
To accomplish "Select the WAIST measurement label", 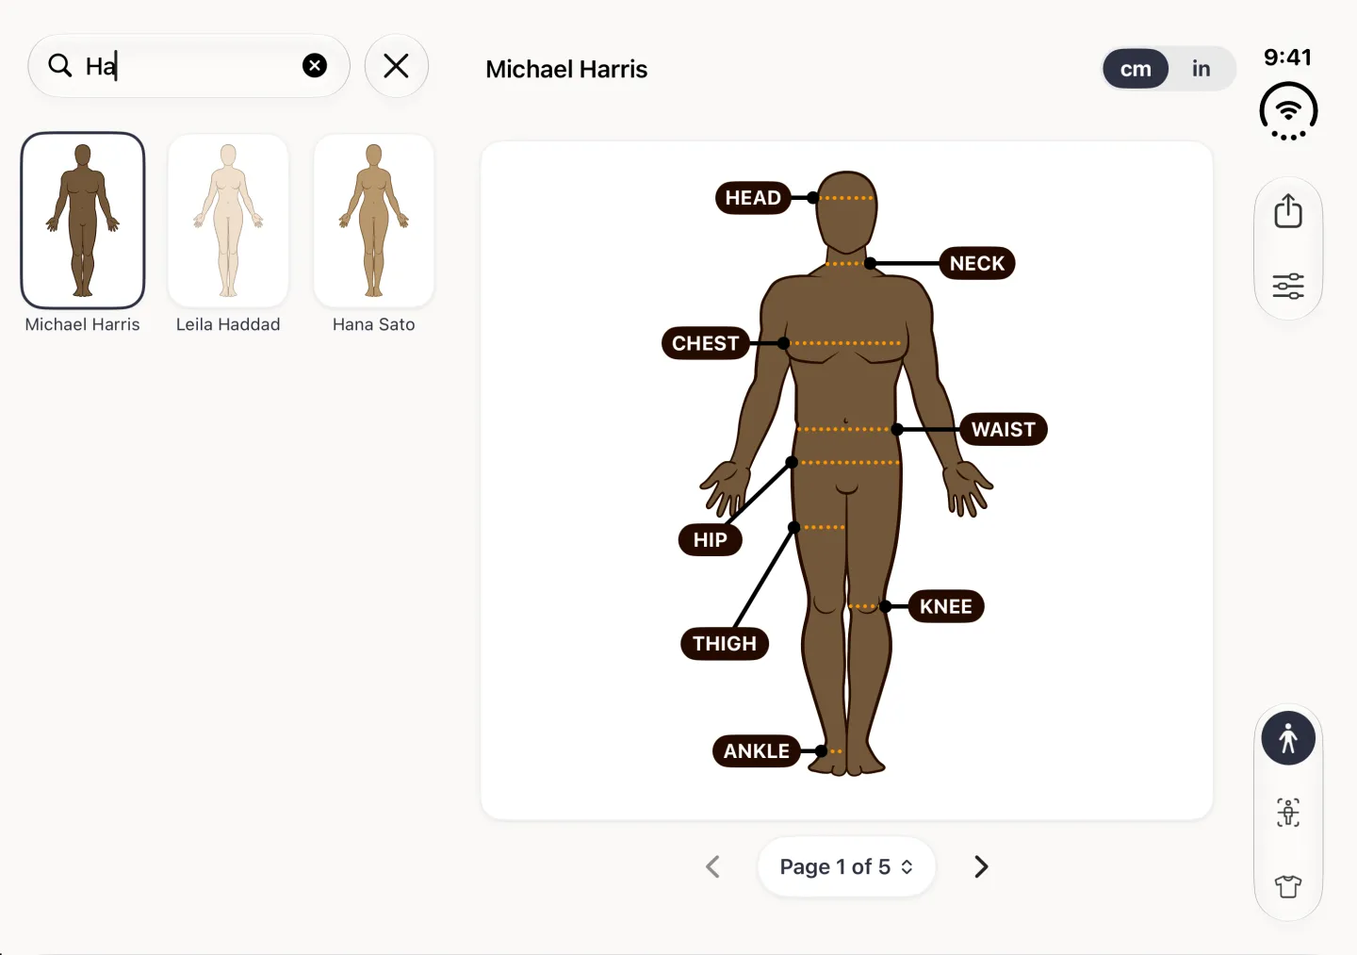I will pos(1004,429).
